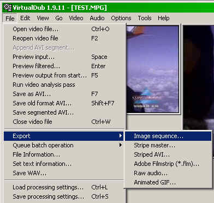Click the input video preview pane
The width and height of the screenshot is (214, 203).
tap(152, 69)
